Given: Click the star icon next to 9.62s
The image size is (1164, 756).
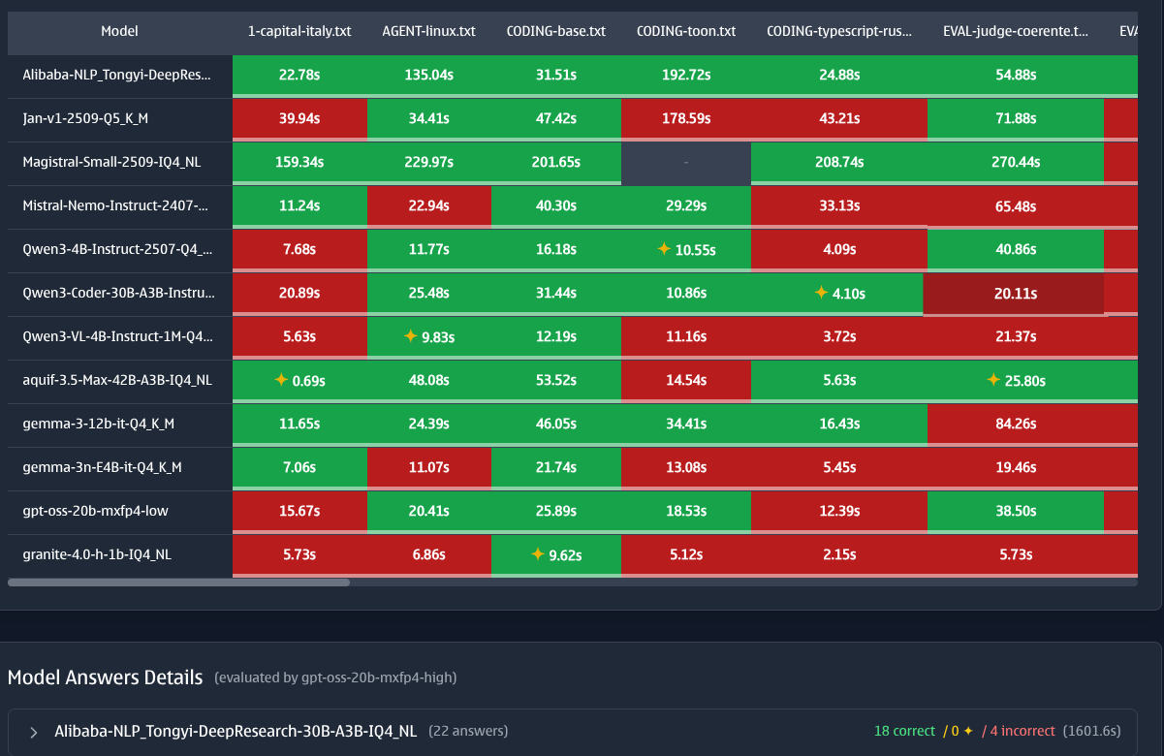Looking at the screenshot, I should [x=537, y=554].
